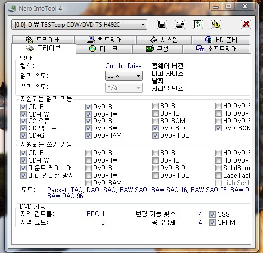The height and width of the screenshot is (253, 263).
Task: Click the Nero InfoTool title bar icon
Action: coord(12,8)
